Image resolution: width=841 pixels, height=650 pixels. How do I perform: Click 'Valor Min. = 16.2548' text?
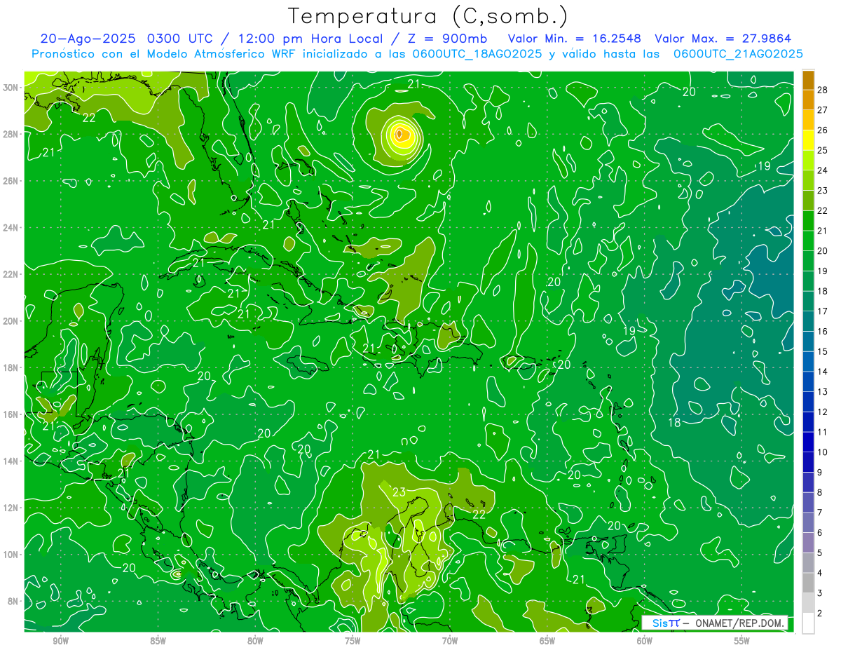tap(574, 39)
